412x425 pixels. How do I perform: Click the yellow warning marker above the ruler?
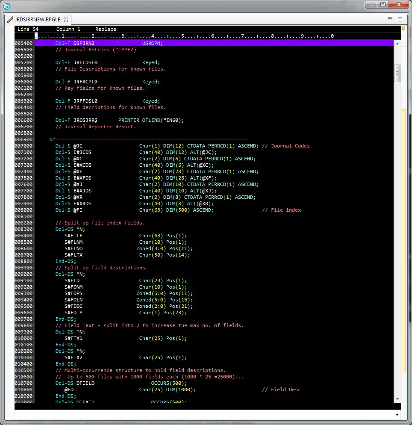[403, 28]
